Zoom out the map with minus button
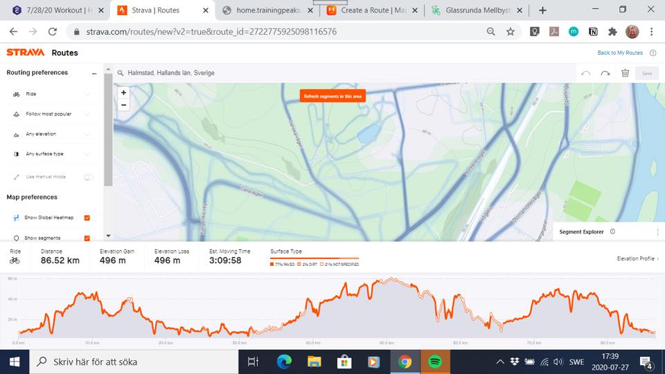This screenshot has width=665, height=374. click(x=123, y=105)
